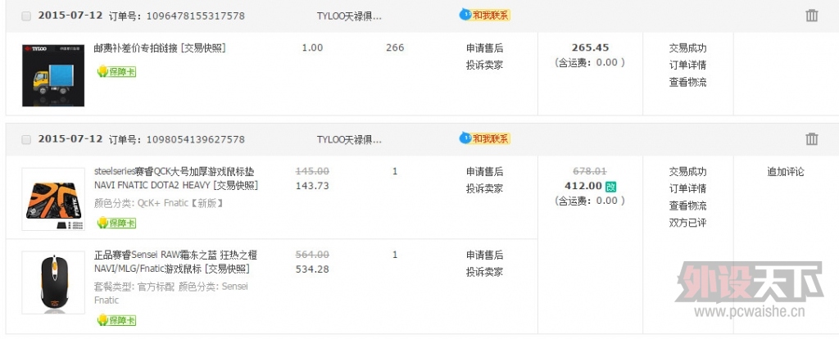Viewport: 839px width, 339px height.
Task: Click 保障卡 badge under the postage item
Action: (x=116, y=72)
